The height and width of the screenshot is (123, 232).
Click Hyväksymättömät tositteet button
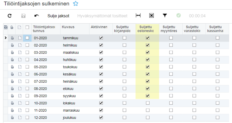(x=102, y=16)
